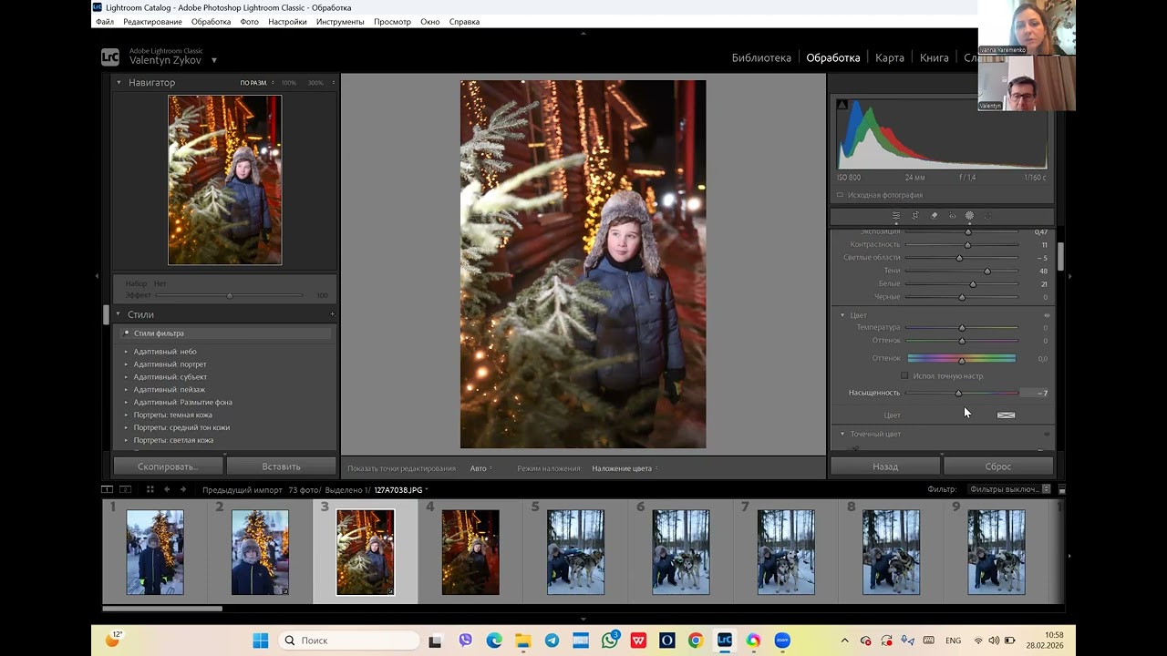The height and width of the screenshot is (656, 1167).
Task: Collapse the Цвет mask section
Action: point(842,315)
